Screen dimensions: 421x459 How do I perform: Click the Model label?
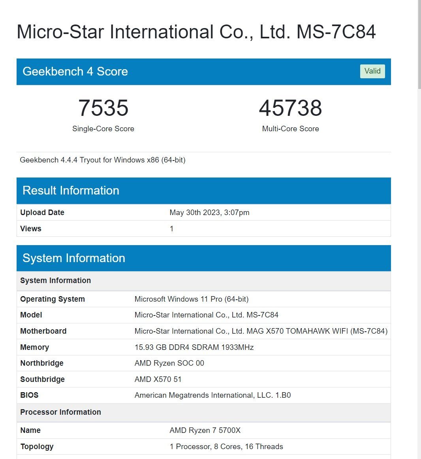(x=31, y=315)
